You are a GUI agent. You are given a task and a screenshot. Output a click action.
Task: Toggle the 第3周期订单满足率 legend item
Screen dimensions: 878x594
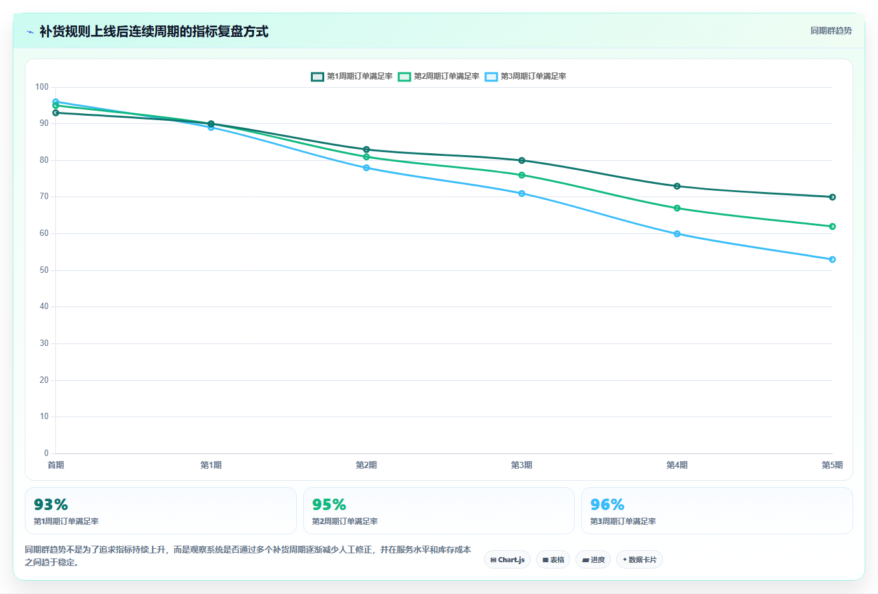525,76
